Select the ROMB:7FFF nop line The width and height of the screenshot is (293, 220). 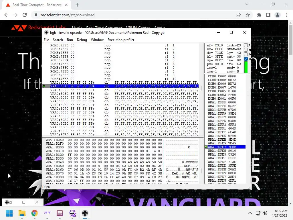121,79
